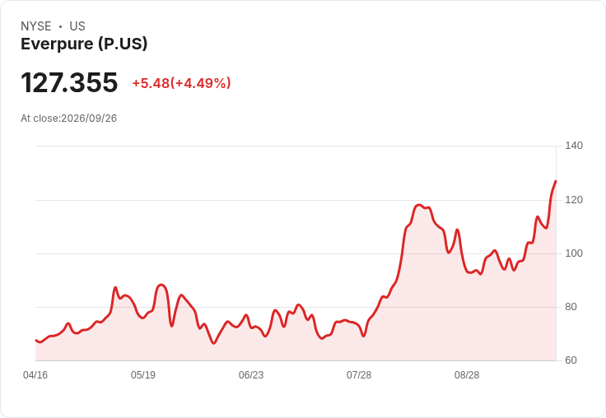Screen dimensions: 606x418
Task: Select the current price 127.355
Action: pyautogui.click(x=69, y=82)
